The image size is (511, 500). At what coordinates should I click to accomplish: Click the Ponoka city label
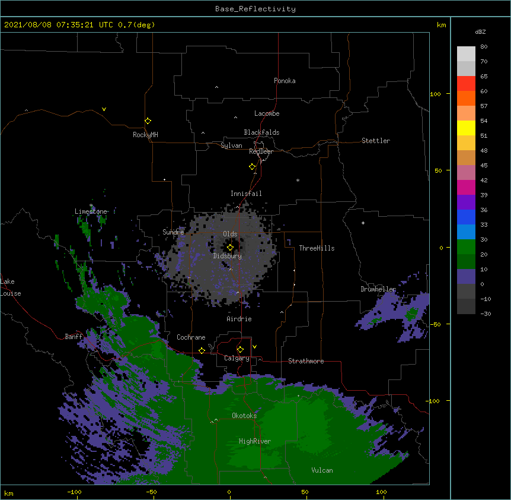[285, 81]
